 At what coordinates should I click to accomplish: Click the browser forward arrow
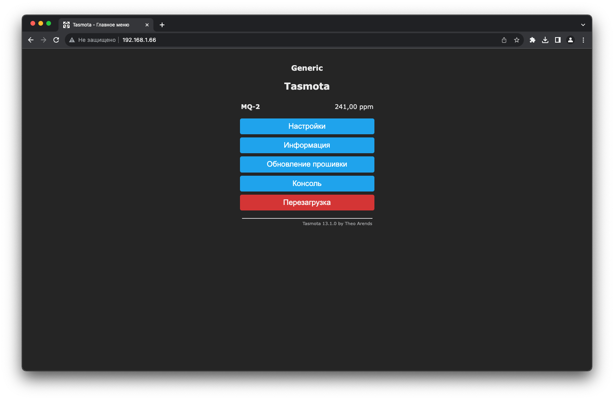tap(43, 40)
